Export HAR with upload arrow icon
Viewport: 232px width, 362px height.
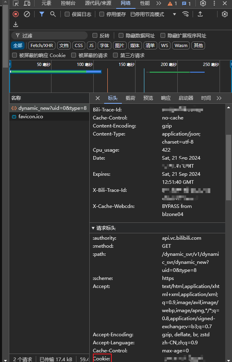(x=200, y=14)
